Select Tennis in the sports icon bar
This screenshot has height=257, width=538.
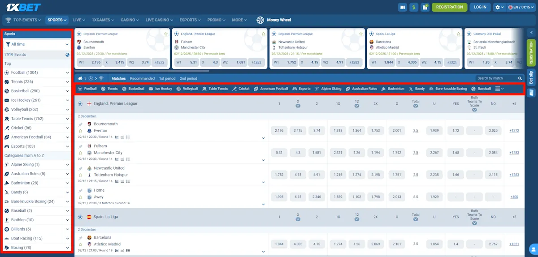[109, 89]
